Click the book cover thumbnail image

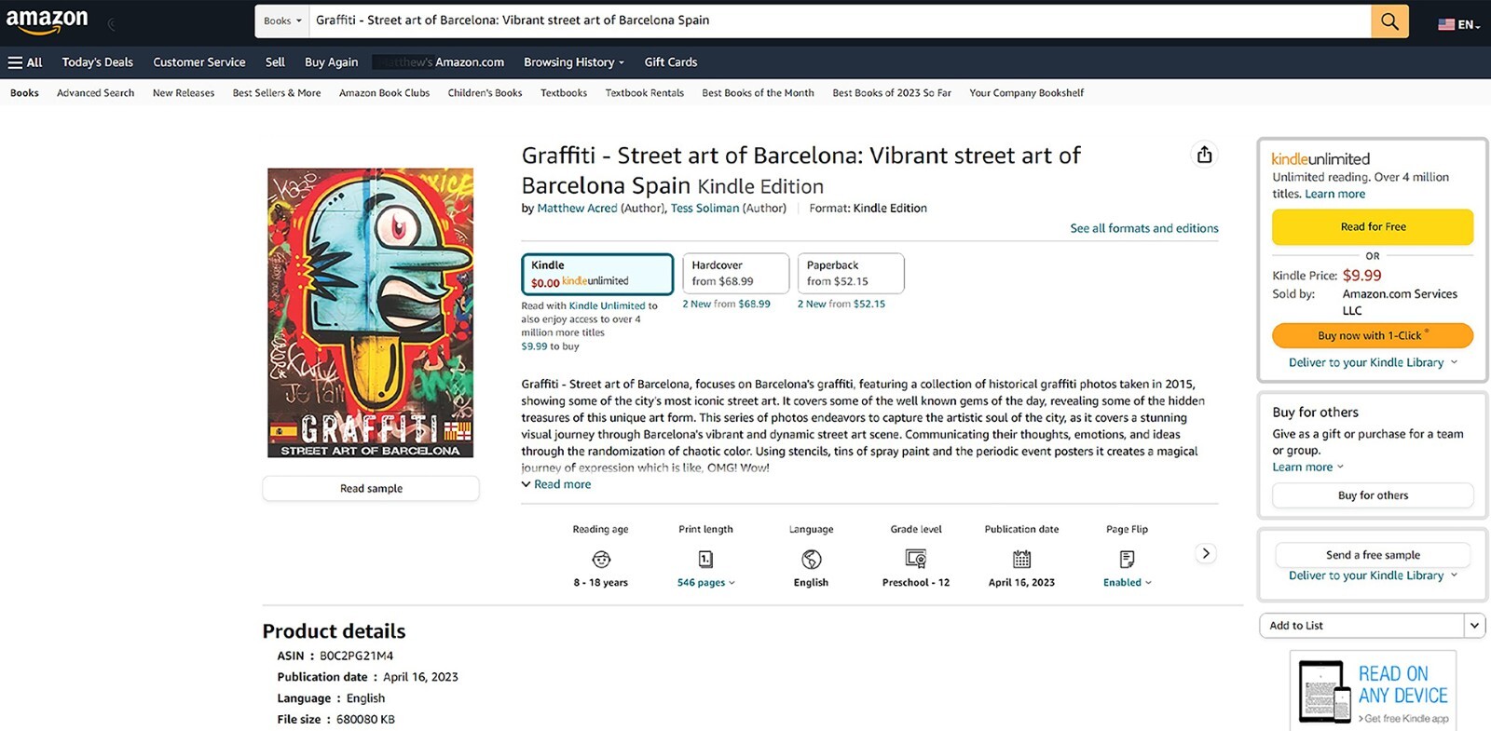coord(371,313)
